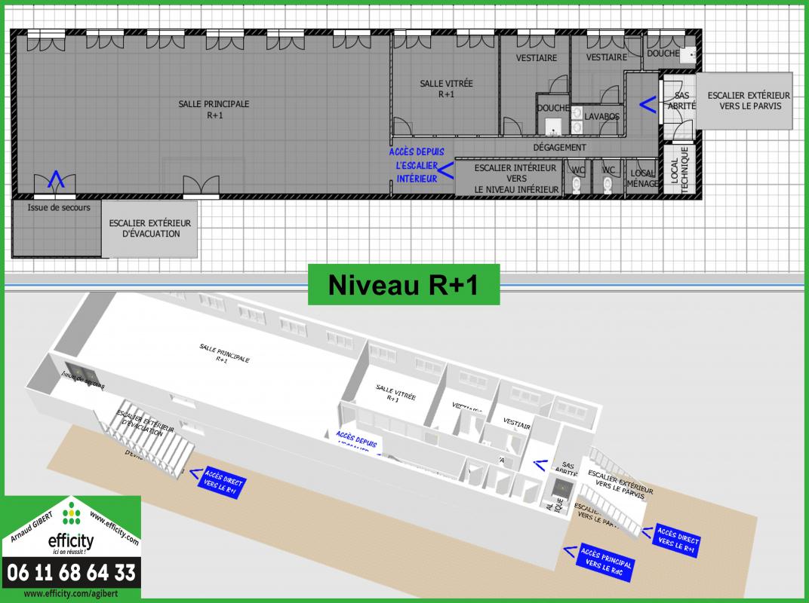
Task: Click the blue arrow beside ACCÈS PRINCIPAL VERS LE RdC
Action: [x=570, y=552]
